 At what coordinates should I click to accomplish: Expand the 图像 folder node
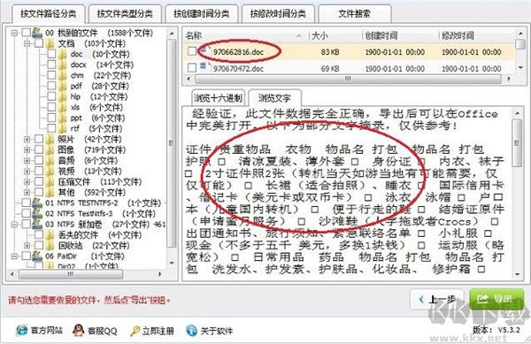[27, 149]
